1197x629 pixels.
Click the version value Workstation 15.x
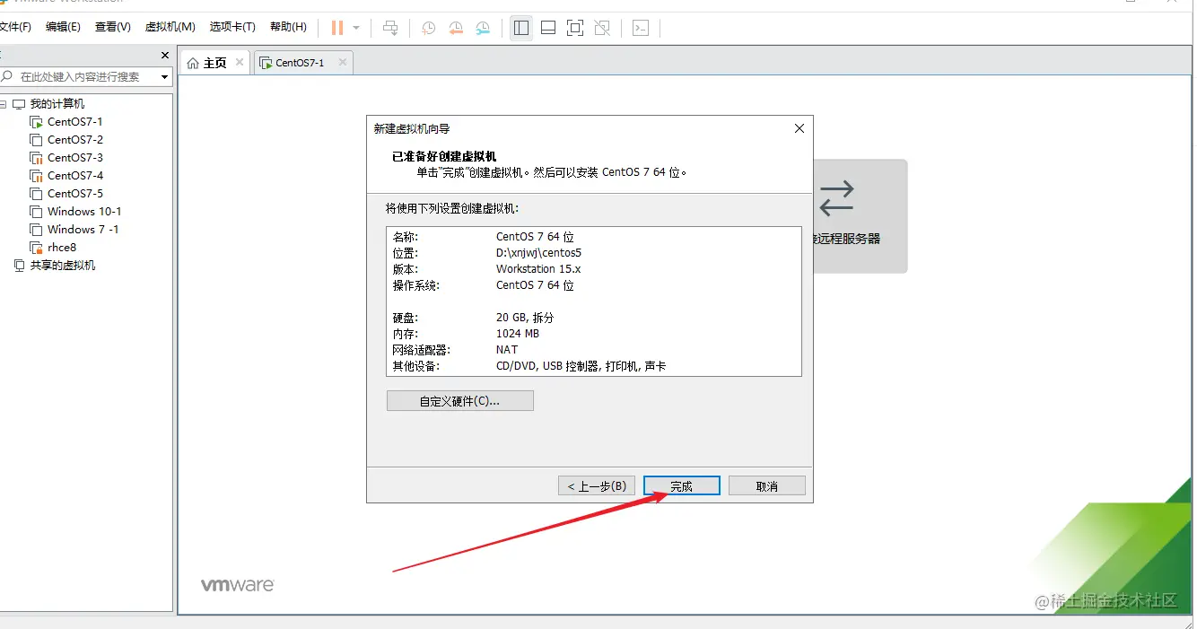[538, 269]
